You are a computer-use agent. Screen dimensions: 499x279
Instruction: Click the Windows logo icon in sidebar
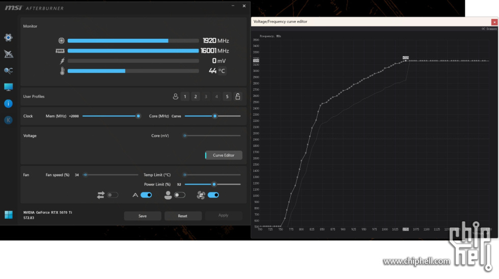(x=9, y=215)
